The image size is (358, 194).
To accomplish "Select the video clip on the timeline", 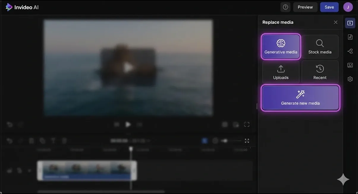I will click(86, 171).
